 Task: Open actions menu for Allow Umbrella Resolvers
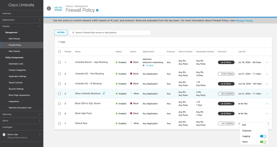tap(267, 94)
